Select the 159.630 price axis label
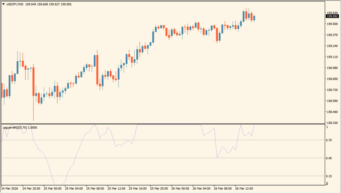Image resolution: width=341 pixels, height=193 pixels. point(332,13)
